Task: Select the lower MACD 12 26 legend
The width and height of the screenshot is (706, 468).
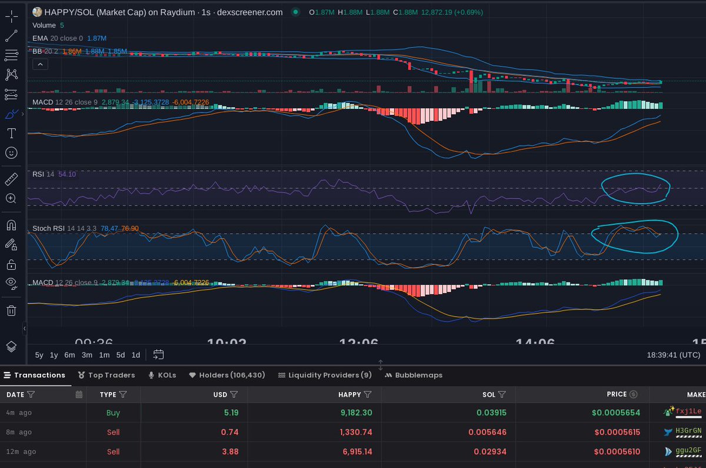Action: coord(65,283)
